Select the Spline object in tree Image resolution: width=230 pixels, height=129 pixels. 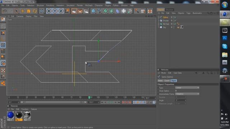pos(165,17)
